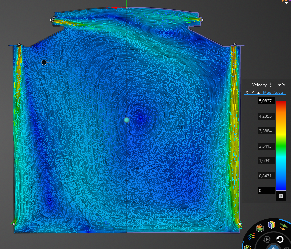Select the rainbow cube contour display
This screenshot has height=249, width=291.
[x=272, y=225]
